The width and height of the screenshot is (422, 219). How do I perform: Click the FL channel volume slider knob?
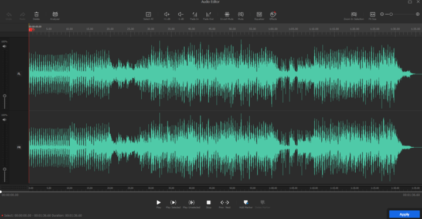click(x=5, y=96)
